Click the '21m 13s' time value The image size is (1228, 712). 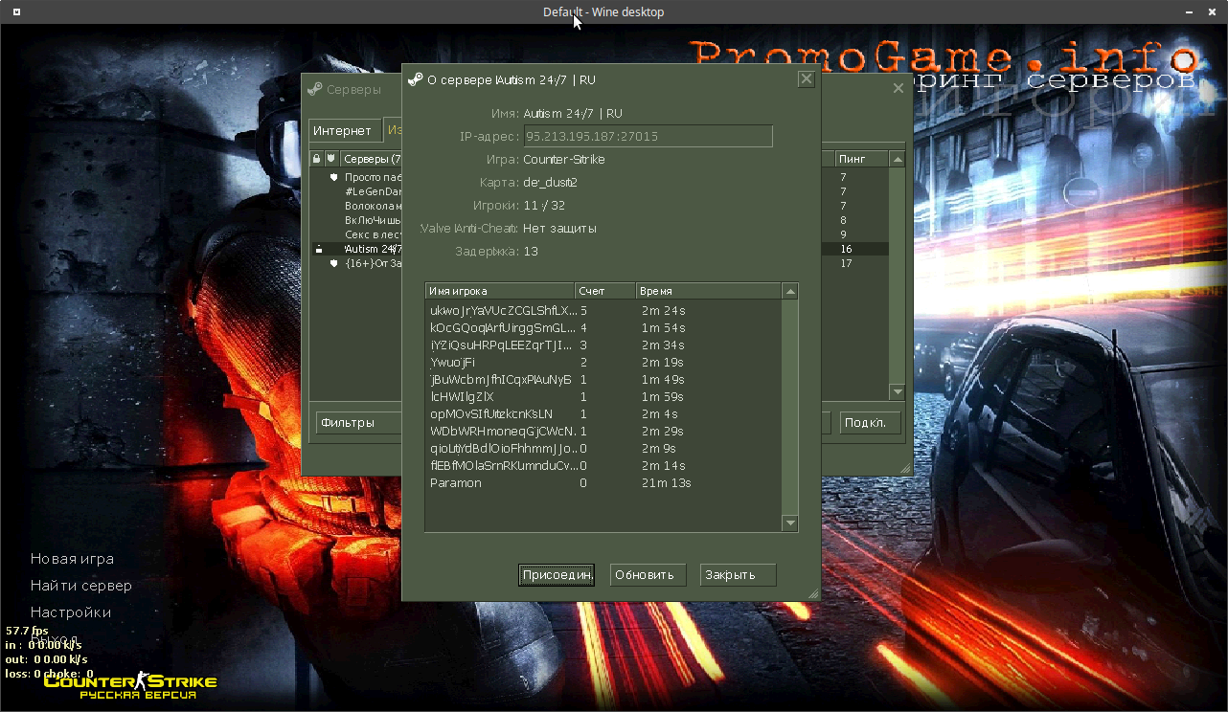click(x=667, y=483)
